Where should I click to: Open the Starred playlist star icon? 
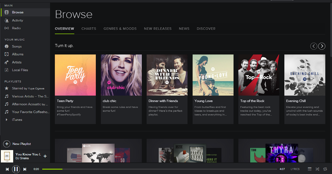[x=7, y=88]
